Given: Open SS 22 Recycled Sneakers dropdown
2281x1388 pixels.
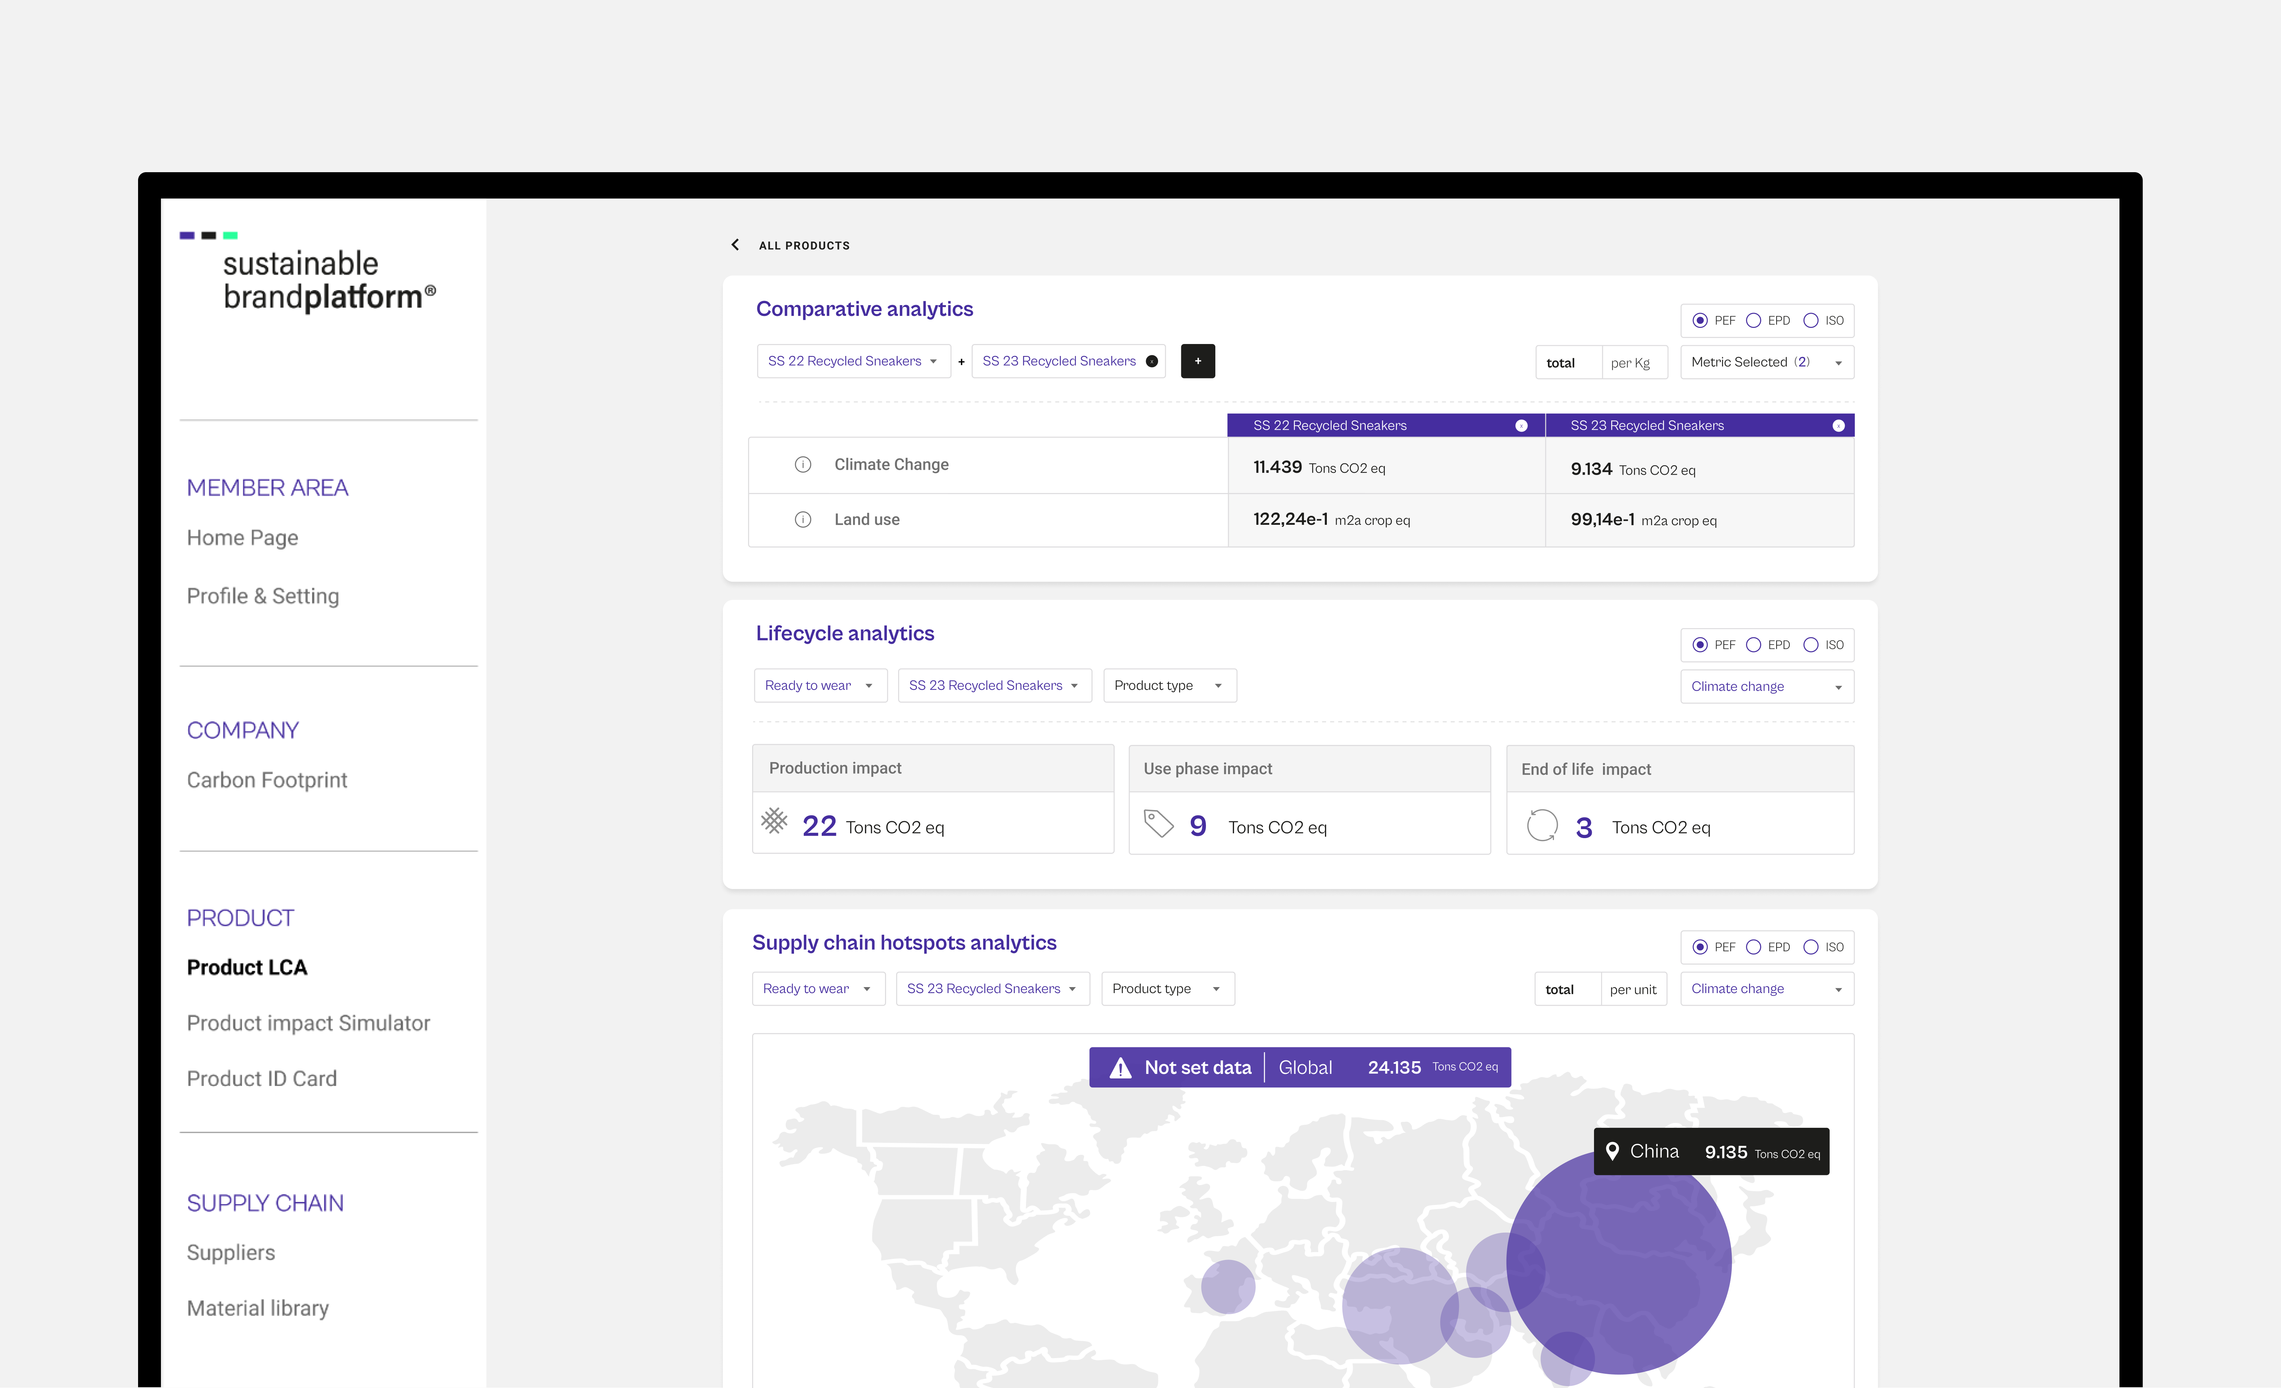Looking at the screenshot, I should pyautogui.click(x=854, y=361).
